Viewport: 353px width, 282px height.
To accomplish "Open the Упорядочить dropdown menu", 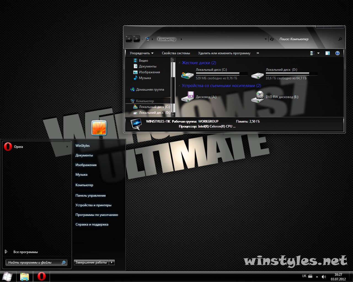I will click(141, 53).
